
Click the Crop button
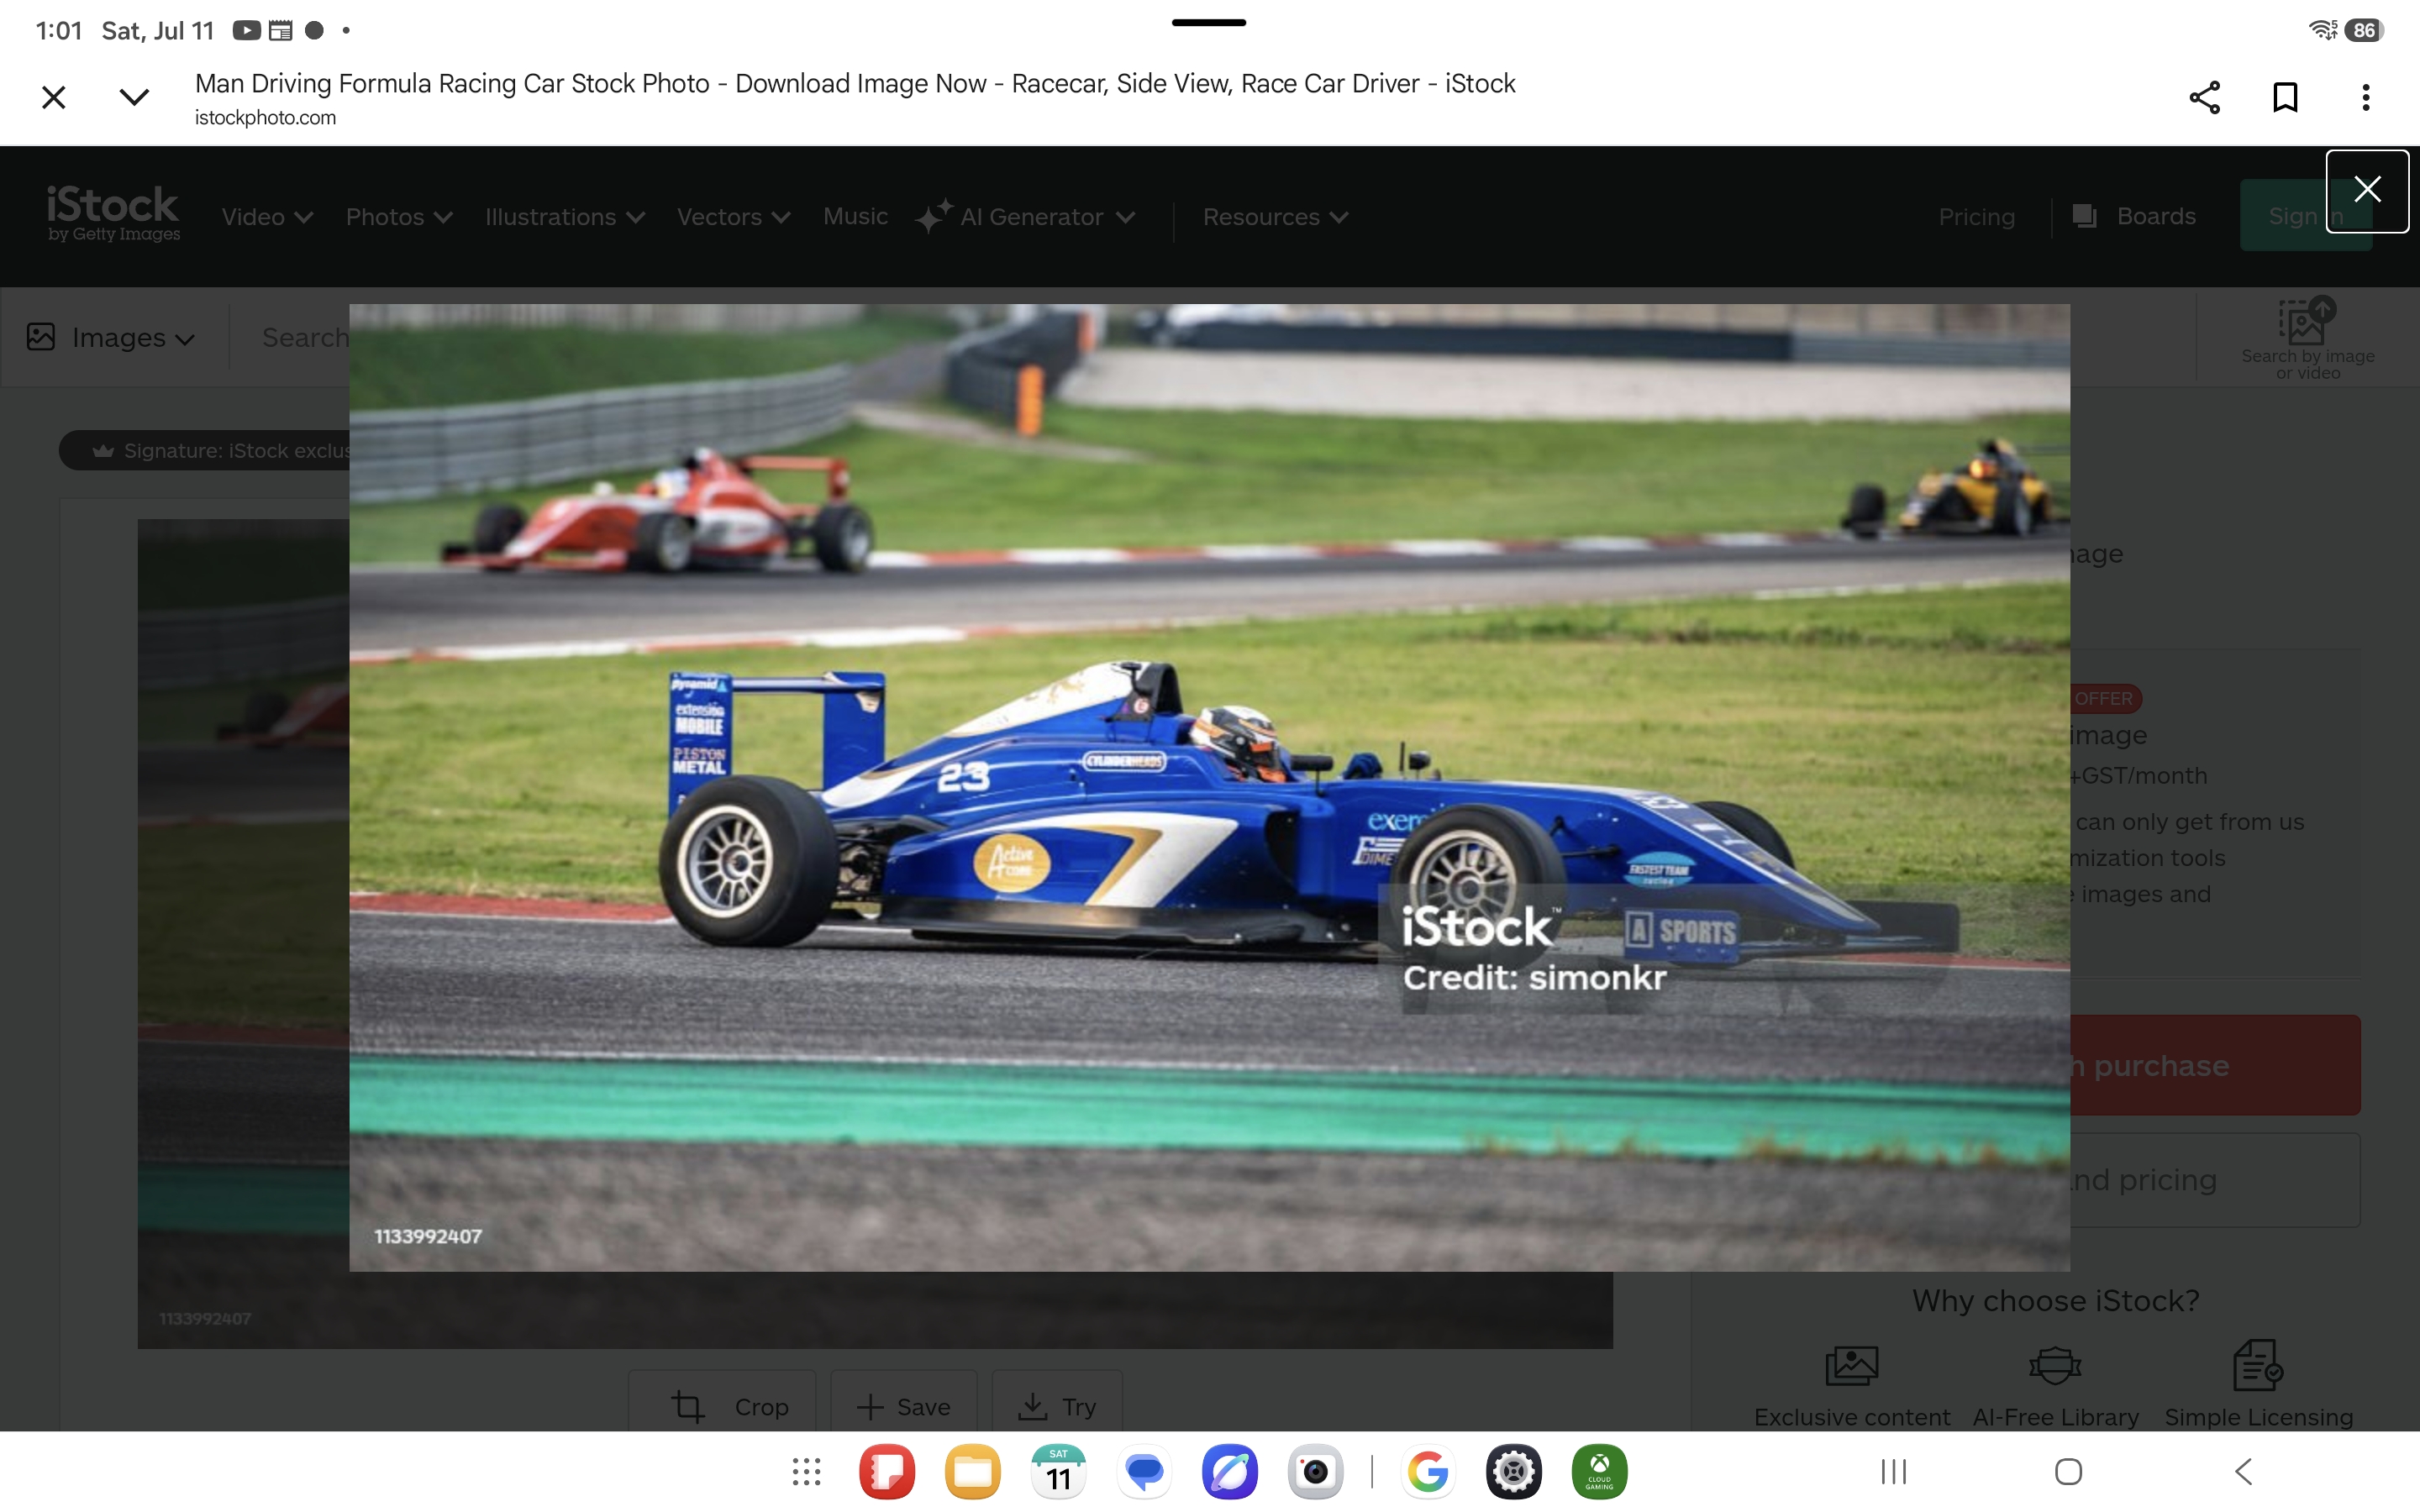[722, 1406]
